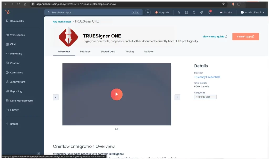Open Breeze in the sidebar
269x159 pixels.
tap(12, 124)
